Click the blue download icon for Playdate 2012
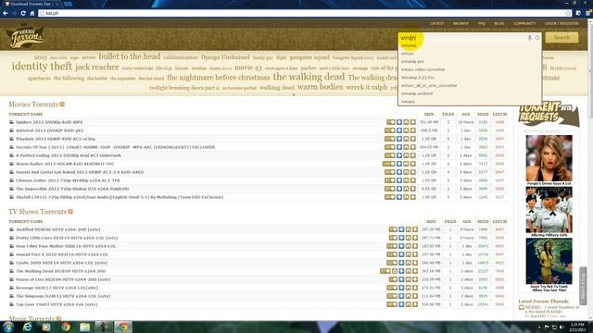 [x=399, y=139]
